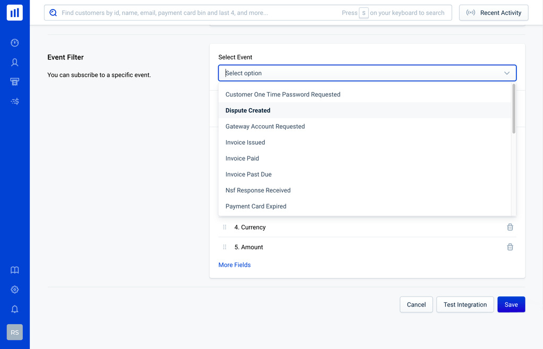Click the Save button
The width and height of the screenshot is (543, 349).
click(x=511, y=304)
